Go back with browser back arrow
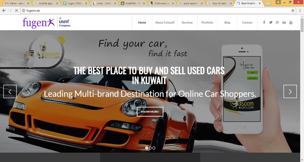Screen dimensions: 304x162 click(x=4, y=10)
